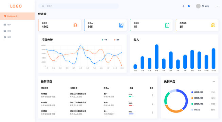
Task: Click the blue contact-book icon on the 365 card
Action: tap(121, 25)
